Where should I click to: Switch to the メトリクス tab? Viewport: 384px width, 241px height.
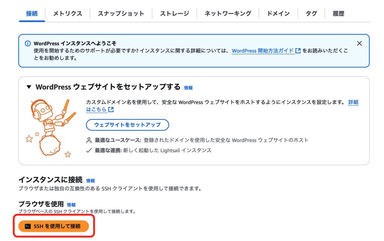tap(67, 13)
